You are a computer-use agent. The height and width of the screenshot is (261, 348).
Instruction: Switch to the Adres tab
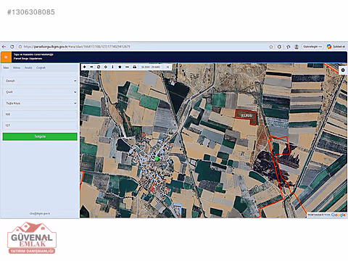(17, 67)
